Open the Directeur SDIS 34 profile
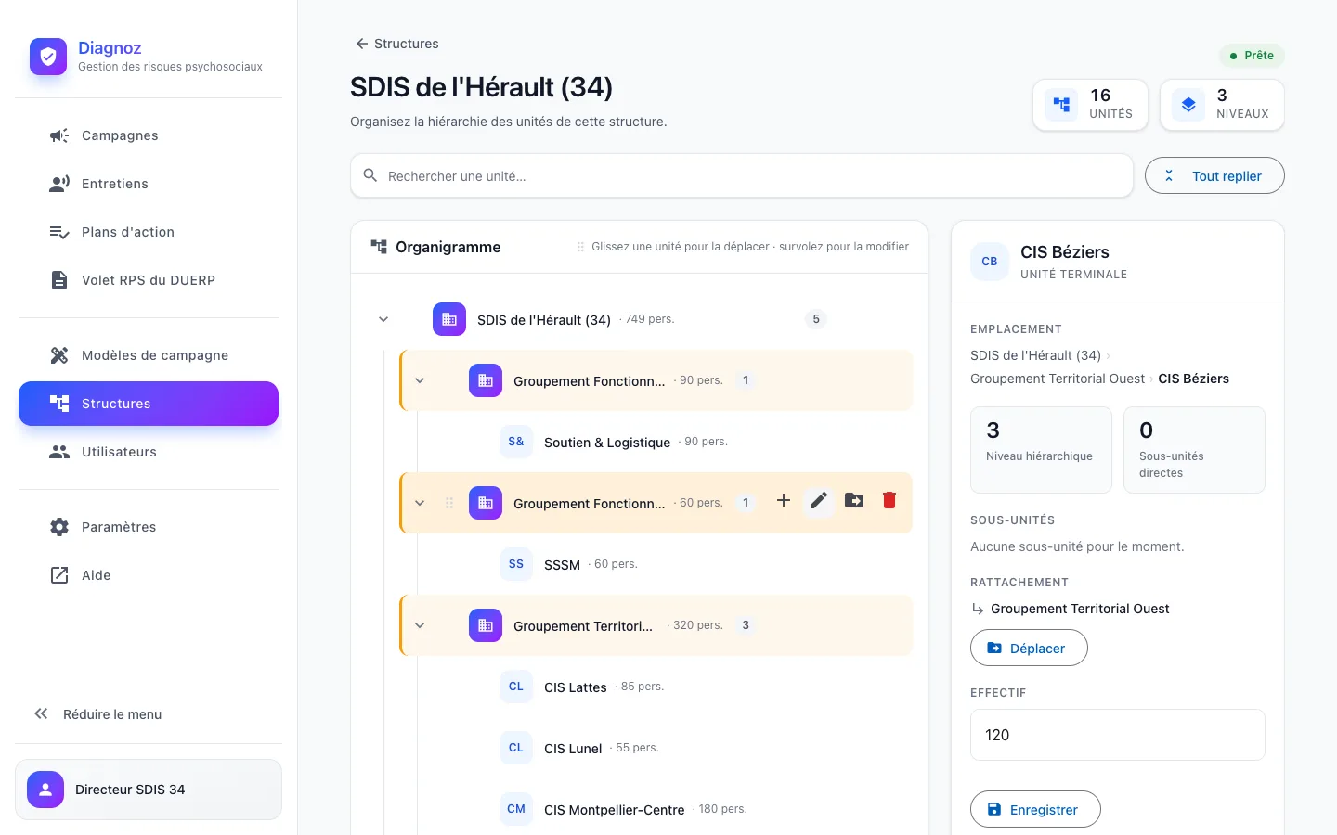 point(149,790)
